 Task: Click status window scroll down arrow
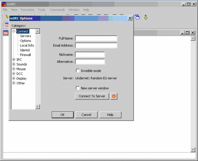click(193, 149)
